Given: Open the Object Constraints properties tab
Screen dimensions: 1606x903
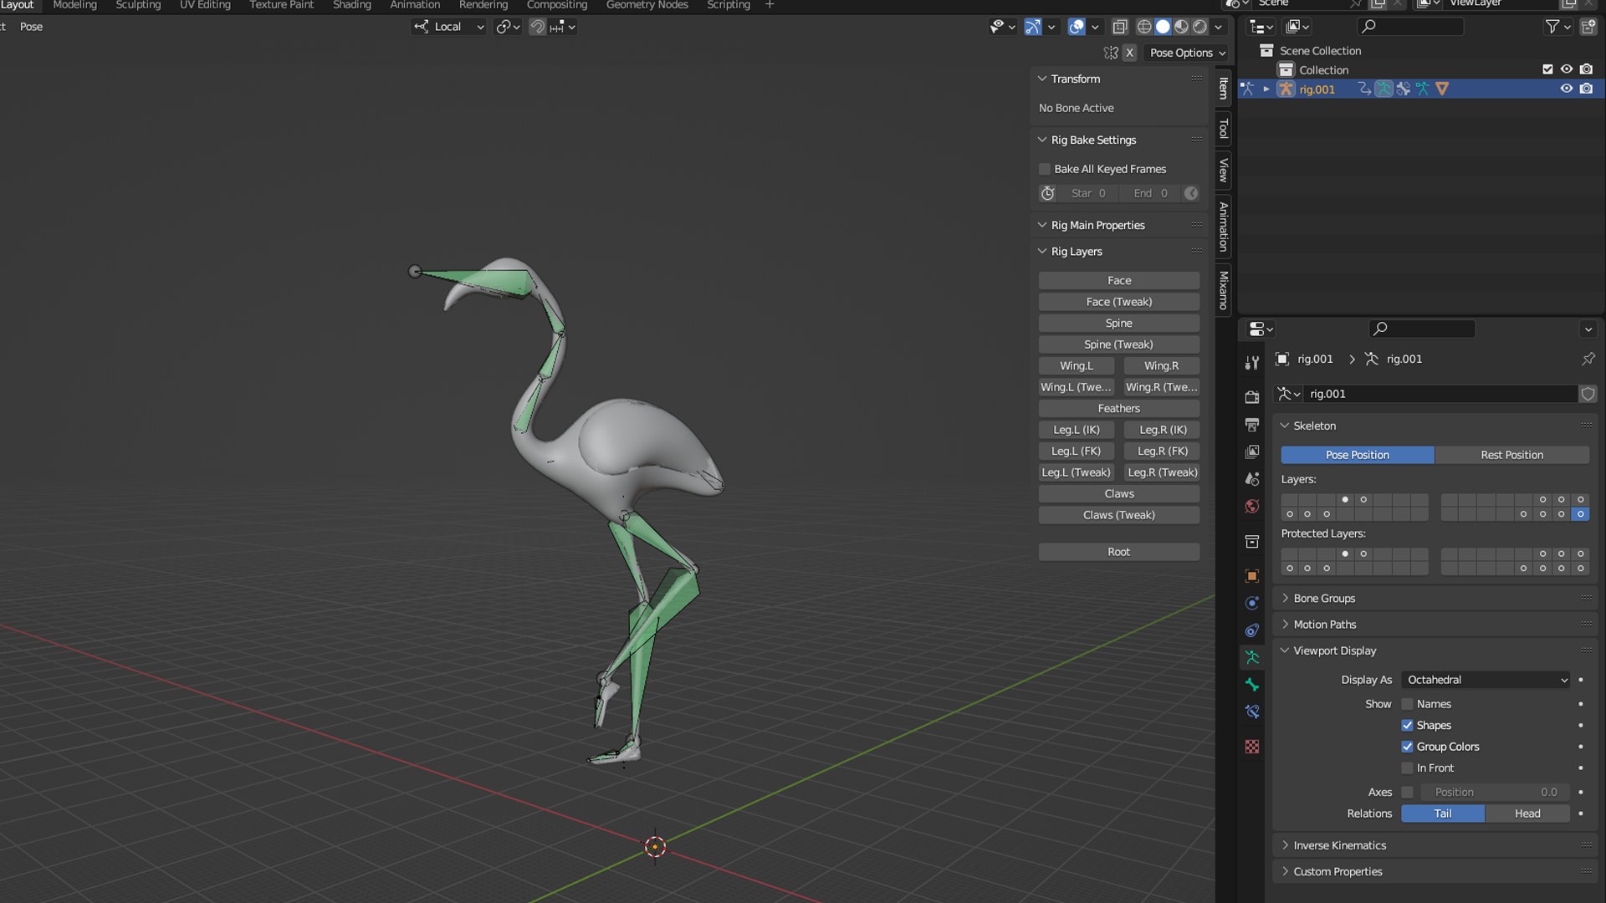Looking at the screenshot, I should [x=1251, y=630].
